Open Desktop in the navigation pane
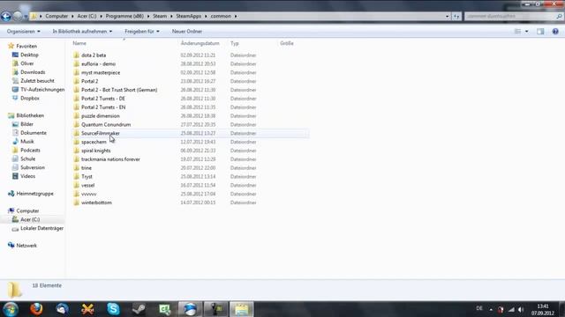The height and width of the screenshot is (317, 565). click(29, 55)
